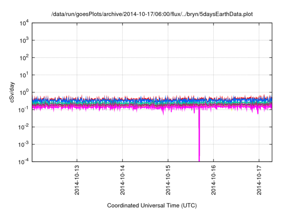Click the 10^1 y-axis tick label
Viewport: 300px width, 210px height.
pos(24,75)
